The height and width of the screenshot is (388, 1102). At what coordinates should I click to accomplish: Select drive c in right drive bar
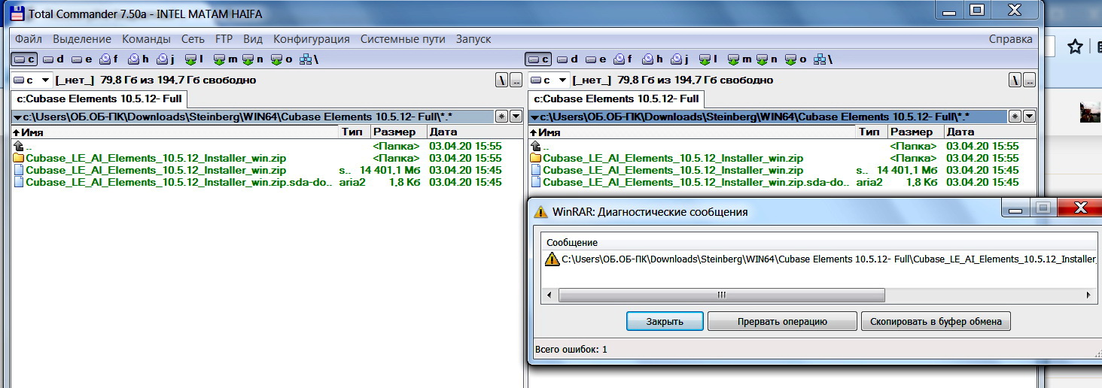click(x=539, y=59)
